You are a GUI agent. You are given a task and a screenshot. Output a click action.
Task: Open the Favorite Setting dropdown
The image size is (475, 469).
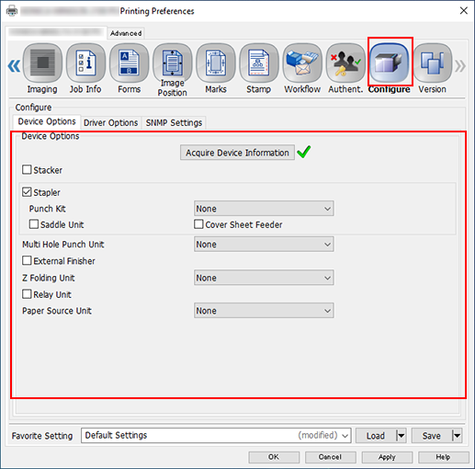tap(216, 436)
